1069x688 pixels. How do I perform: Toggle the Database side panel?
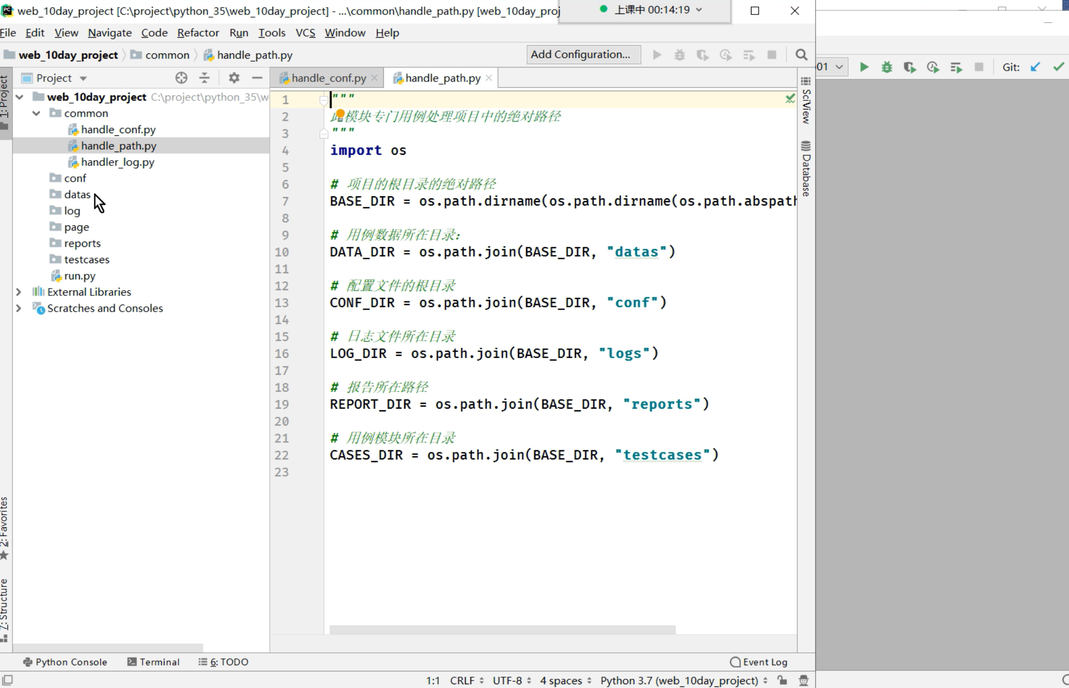[806, 169]
